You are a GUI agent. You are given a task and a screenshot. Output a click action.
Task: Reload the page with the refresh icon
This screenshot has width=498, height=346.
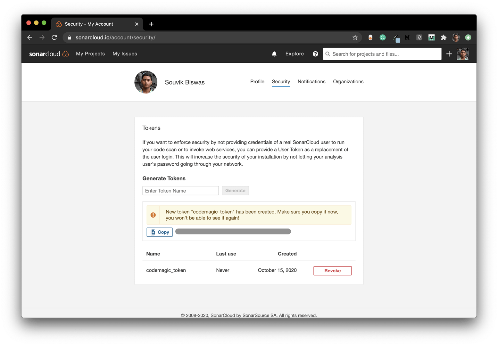(x=54, y=37)
